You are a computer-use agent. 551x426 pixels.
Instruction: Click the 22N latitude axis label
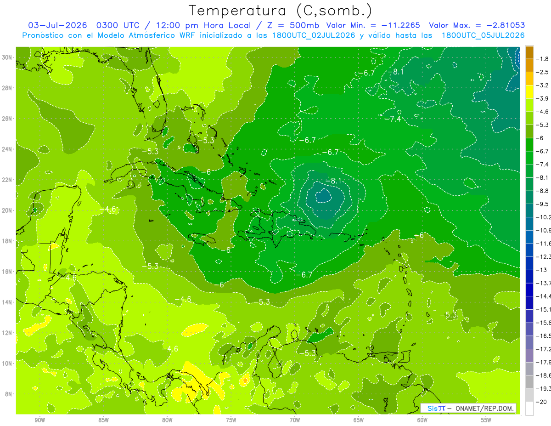(7, 180)
